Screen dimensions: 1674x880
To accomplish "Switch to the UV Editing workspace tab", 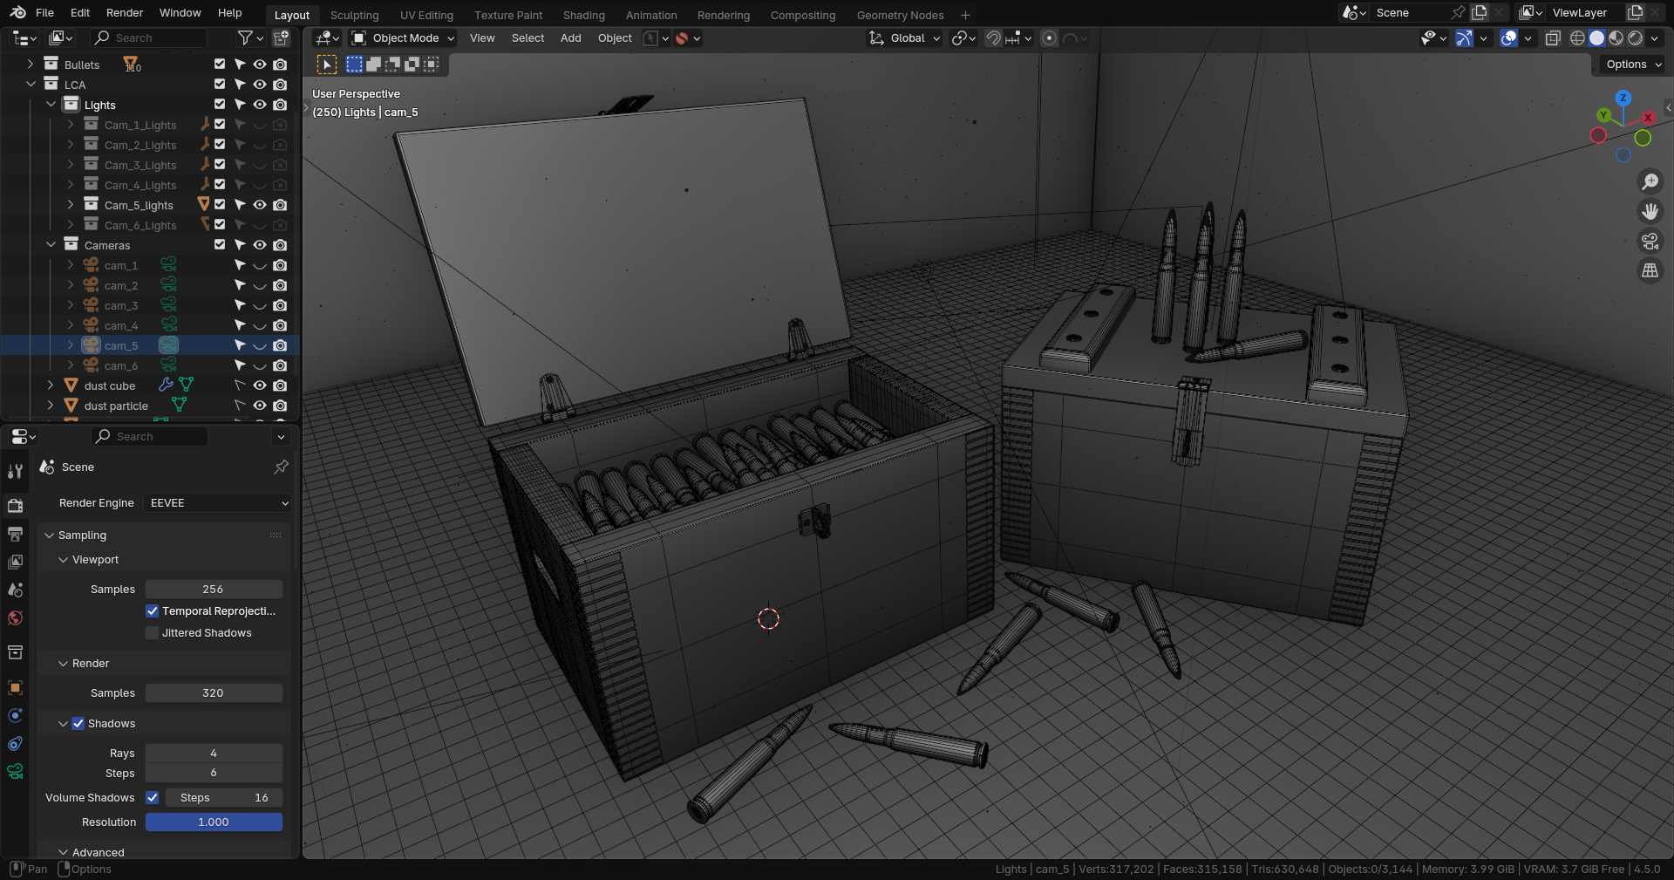I will point(426,16).
